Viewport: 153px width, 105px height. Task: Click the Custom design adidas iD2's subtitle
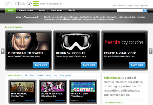[x=71, y=56]
